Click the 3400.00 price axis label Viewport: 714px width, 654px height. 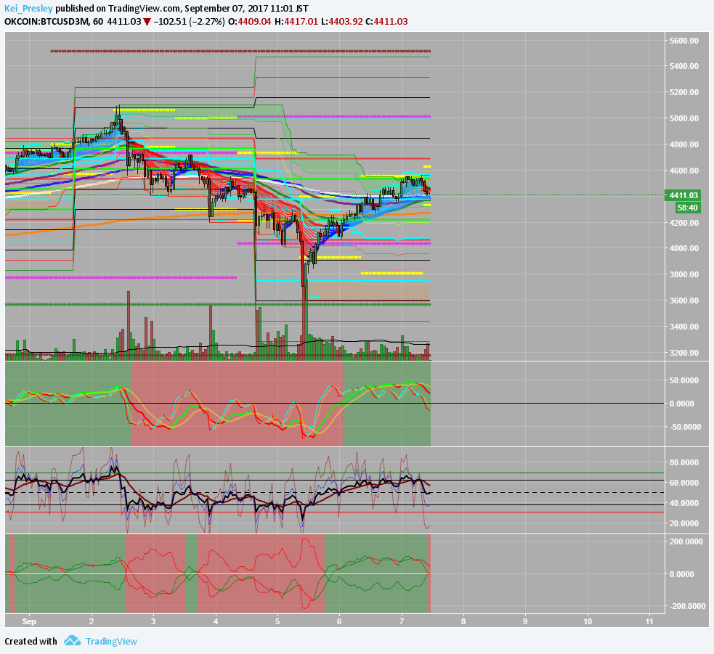pos(683,327)
